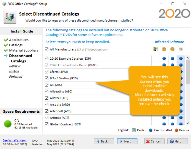Image resolution: width=191 pixels, height=149 pixels.
Task: Open the See What's New! link
Action: click(15, 140)
